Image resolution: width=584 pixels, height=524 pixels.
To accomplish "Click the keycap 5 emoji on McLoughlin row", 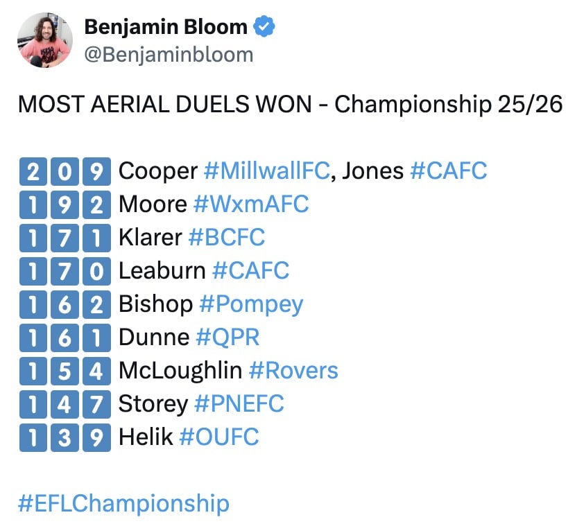I will tap(65, 370).
